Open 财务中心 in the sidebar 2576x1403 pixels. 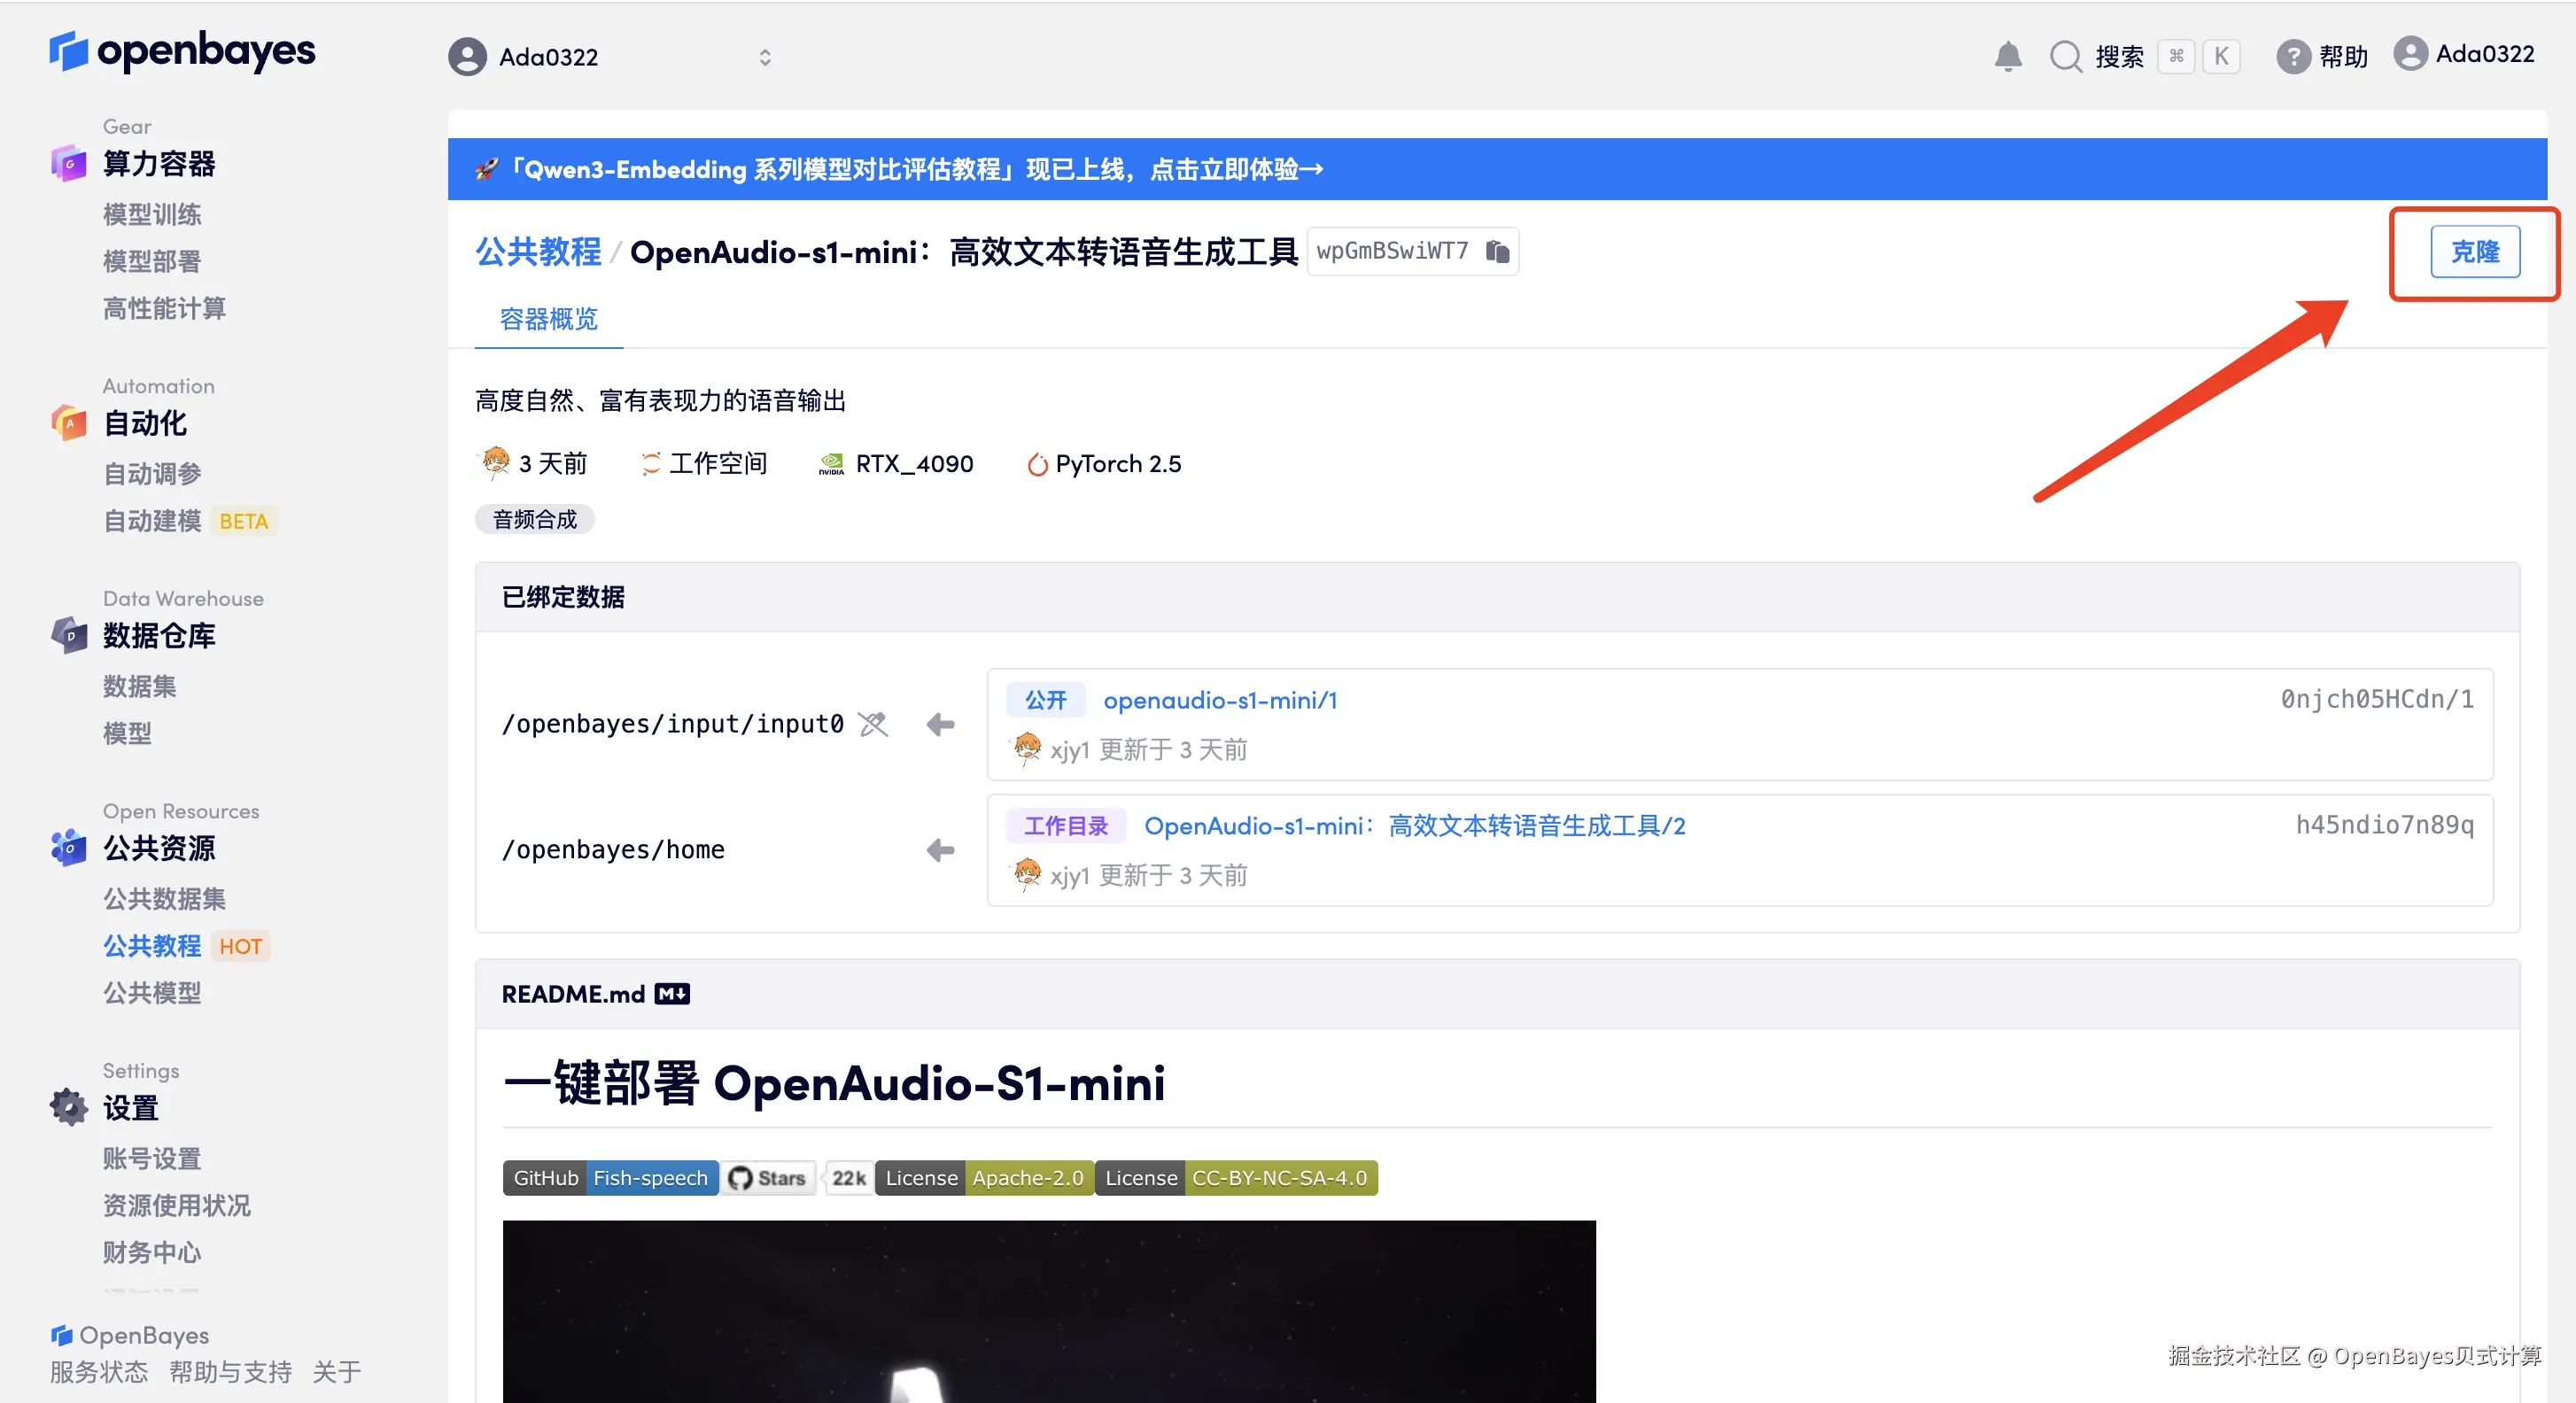pyautogui.click(x=152, y=1252)
